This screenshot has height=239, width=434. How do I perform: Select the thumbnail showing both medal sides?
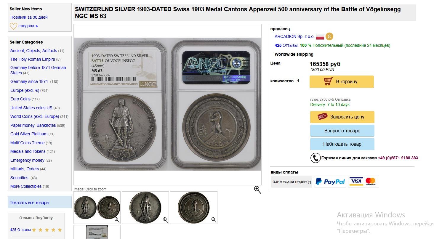[97, 207]
